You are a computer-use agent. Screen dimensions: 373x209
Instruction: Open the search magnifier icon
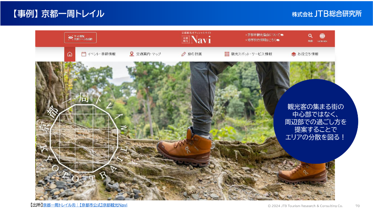(310, 36)
